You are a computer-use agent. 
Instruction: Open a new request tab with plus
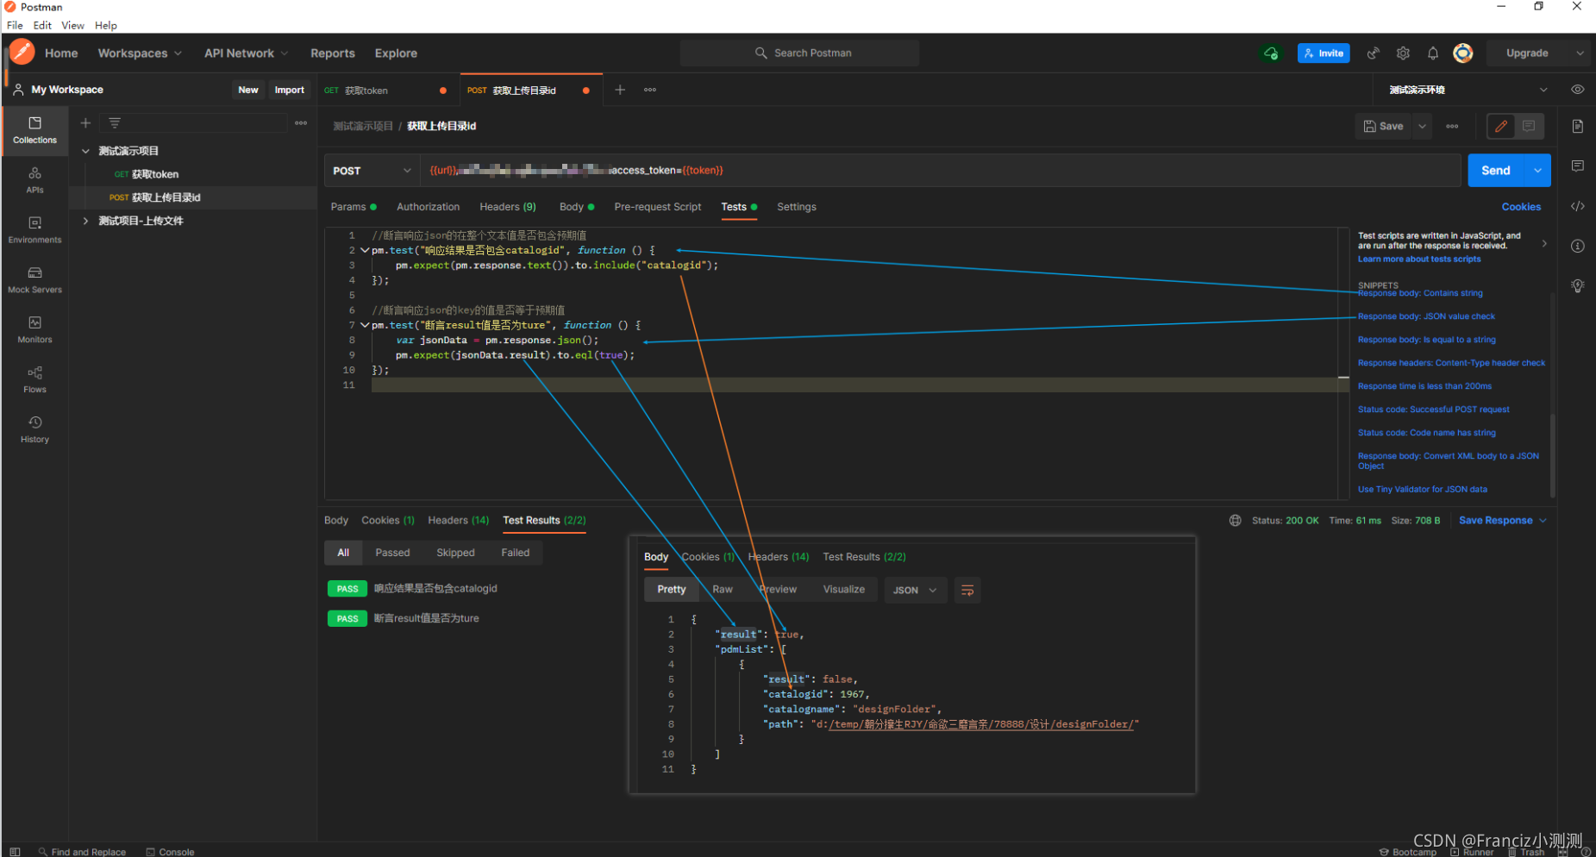pyautogui.click(x=619, y=90)
